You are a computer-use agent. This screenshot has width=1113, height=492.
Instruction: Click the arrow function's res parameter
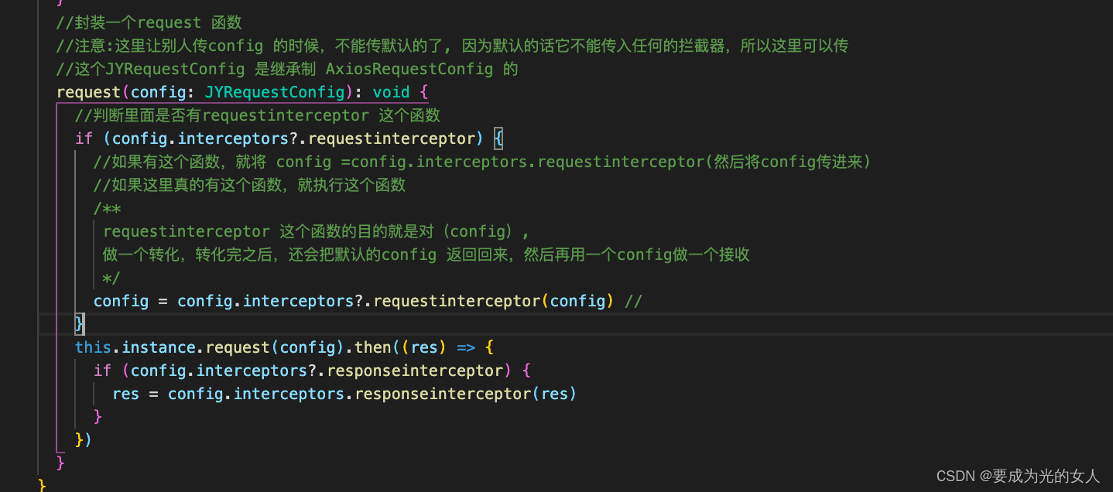click(424, 347)
